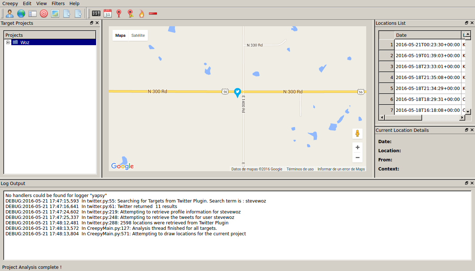
Task: Click Locations List horizontal scrollbar handle
Action: tap(403, 118)
